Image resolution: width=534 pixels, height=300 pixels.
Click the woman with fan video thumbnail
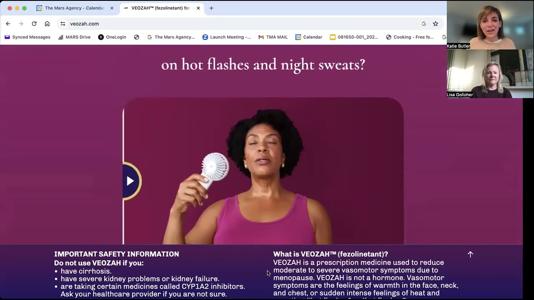(x=263, y=171)
